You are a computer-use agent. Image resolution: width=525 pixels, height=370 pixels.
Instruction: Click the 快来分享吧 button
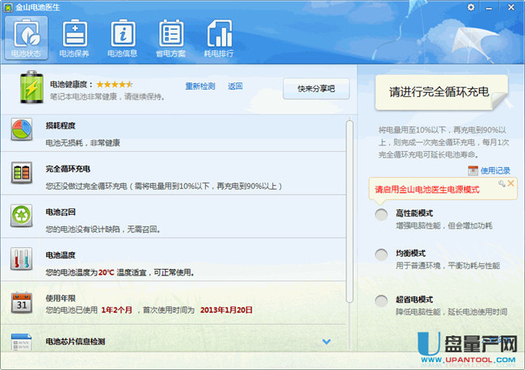pos(316,89)
